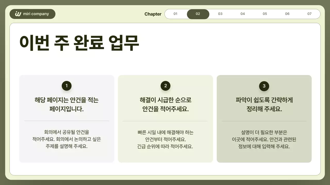Click the Chapter label in navigation bar
Screen dimensions: 330x185
(x=153, y=14)
